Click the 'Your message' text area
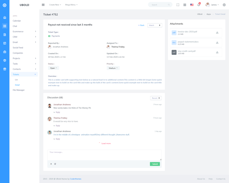Screen dimensions: 229x183 [x=104, y=155]
